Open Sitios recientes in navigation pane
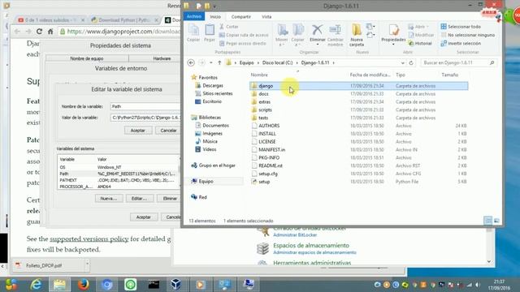This screenshot has width=520, height=292. click(217, 93)
